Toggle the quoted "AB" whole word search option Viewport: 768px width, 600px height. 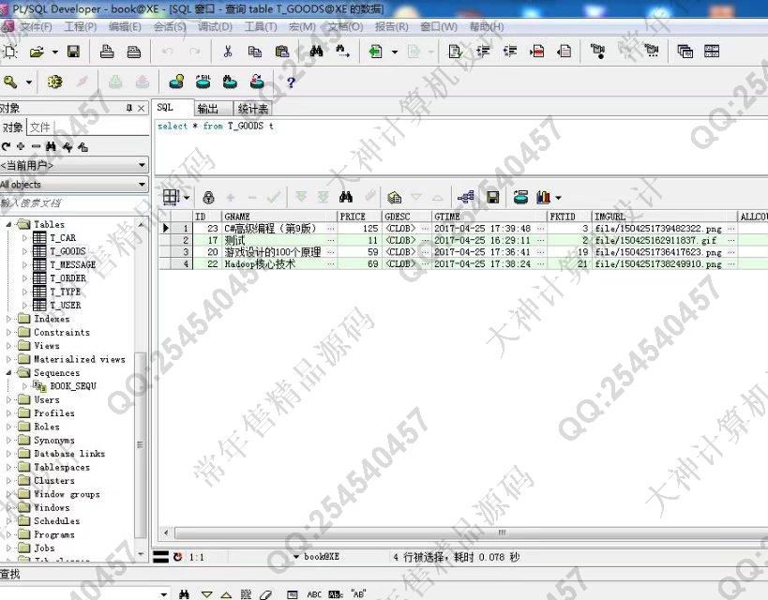pos(358,594)
